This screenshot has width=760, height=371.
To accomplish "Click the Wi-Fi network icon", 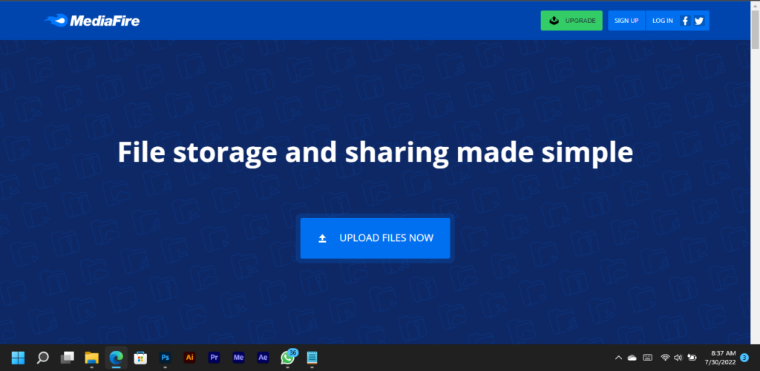I will pos(665,358).
